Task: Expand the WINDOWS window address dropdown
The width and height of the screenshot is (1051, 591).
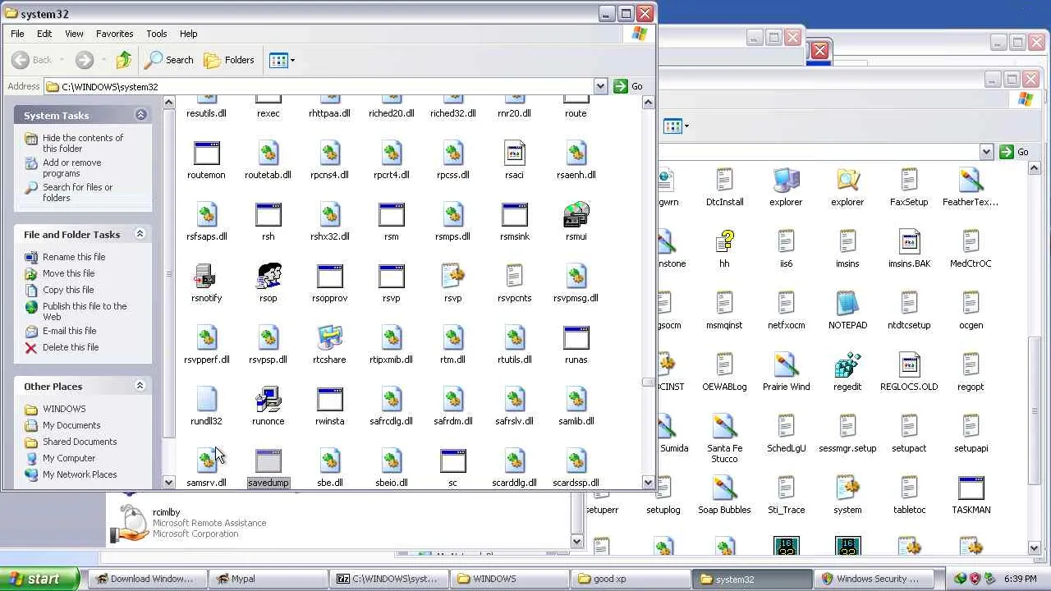Action: coord(986,152)
